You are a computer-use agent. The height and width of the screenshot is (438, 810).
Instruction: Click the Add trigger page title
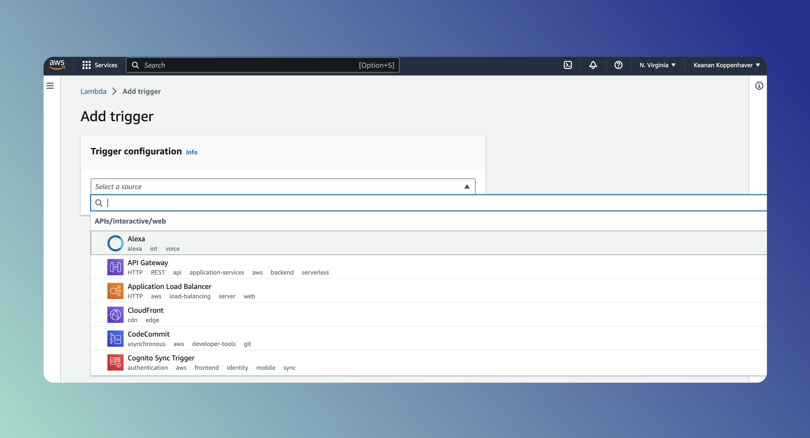[x=116, y=115]
